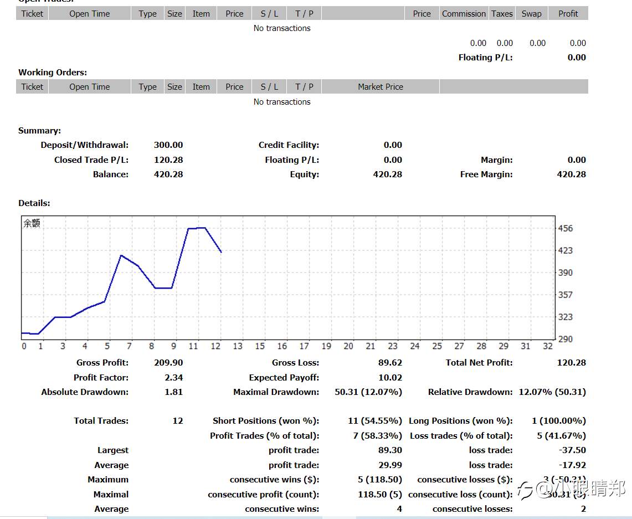Click the Equity value 420.28

pos(388,174)
